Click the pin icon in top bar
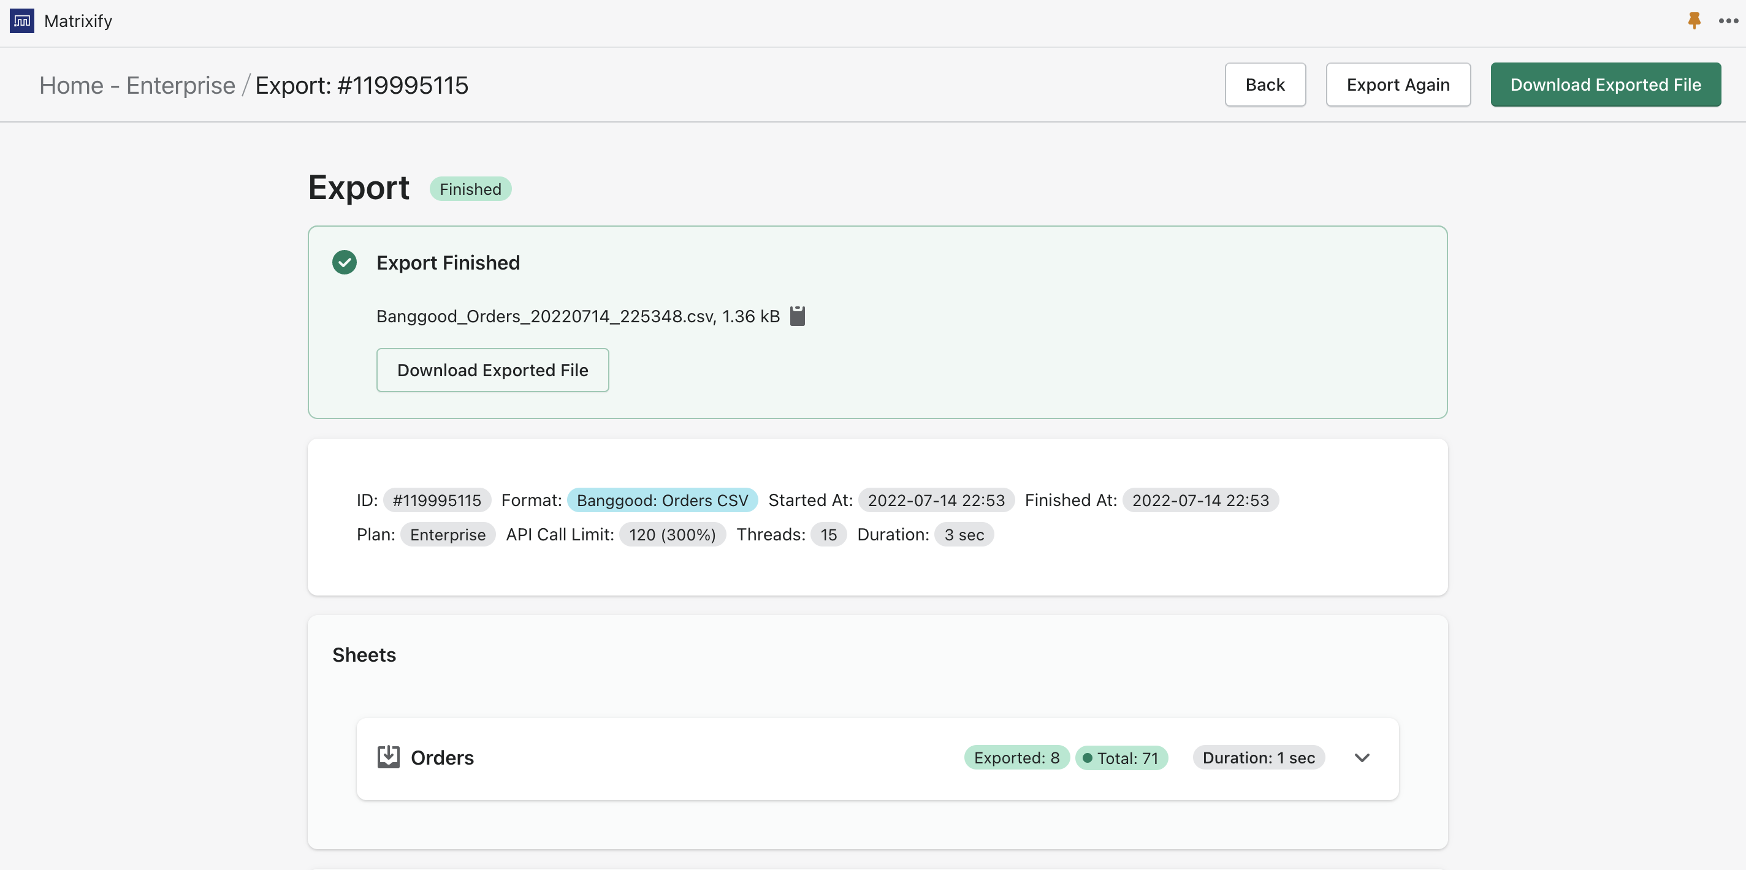 pyautogui.click(x=1693, y=20)
